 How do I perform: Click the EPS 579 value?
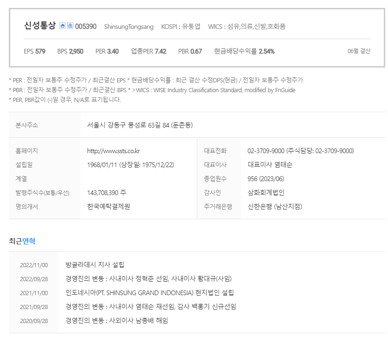(x=34, y=51)
